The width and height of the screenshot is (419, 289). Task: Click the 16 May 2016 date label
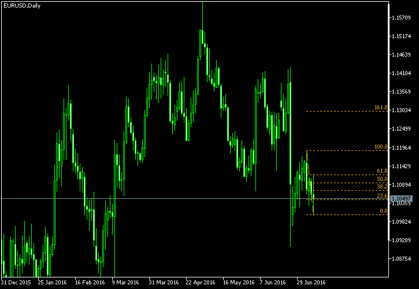coord(239,283)
